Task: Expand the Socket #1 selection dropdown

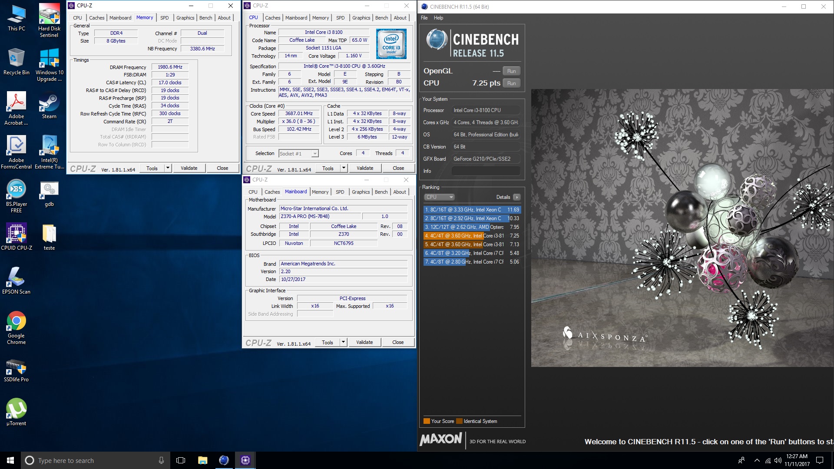Action: 315,153
